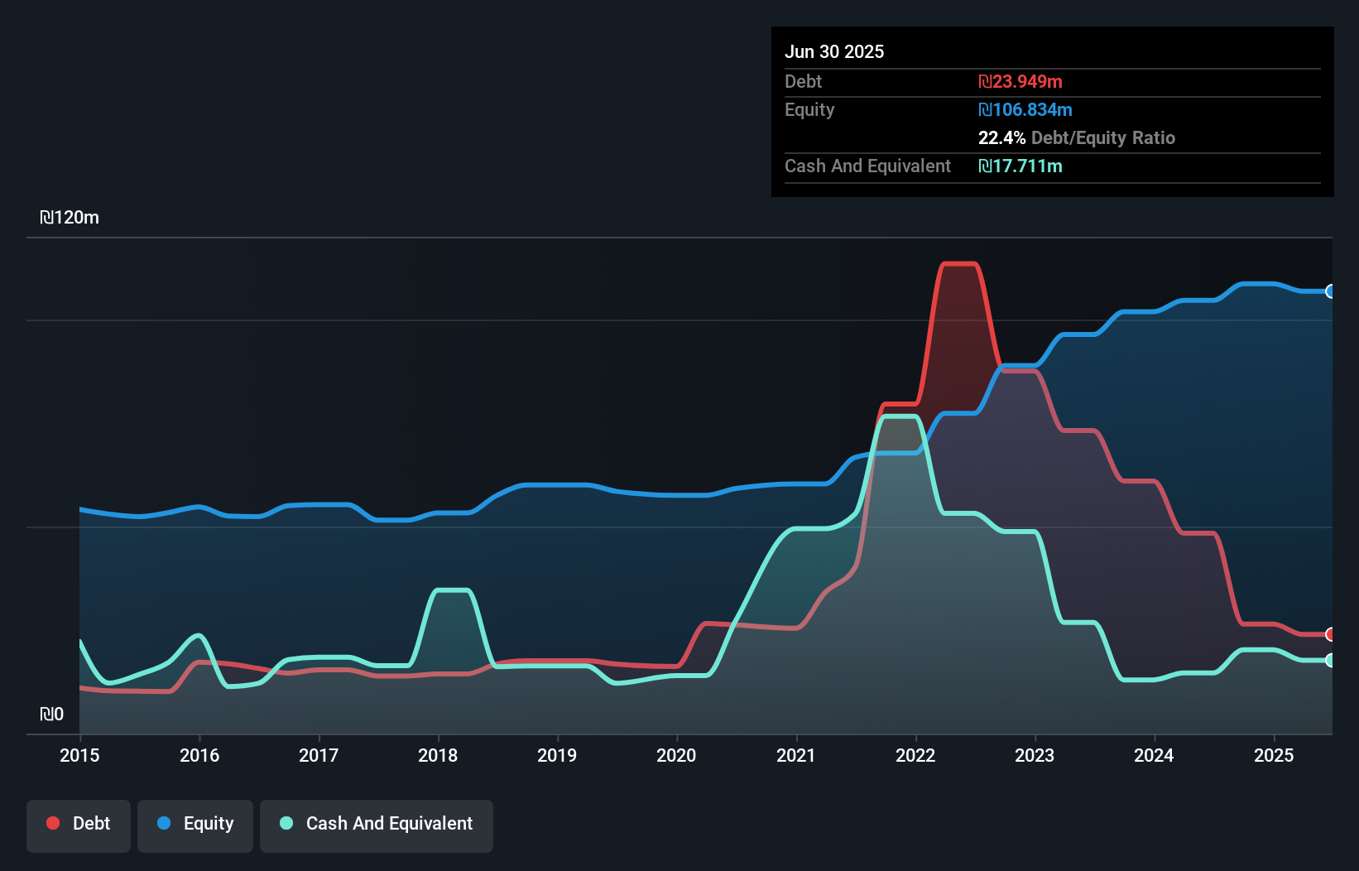
Task: Click the shekel currency symbol next to Debt value
Action: [987, 81]
